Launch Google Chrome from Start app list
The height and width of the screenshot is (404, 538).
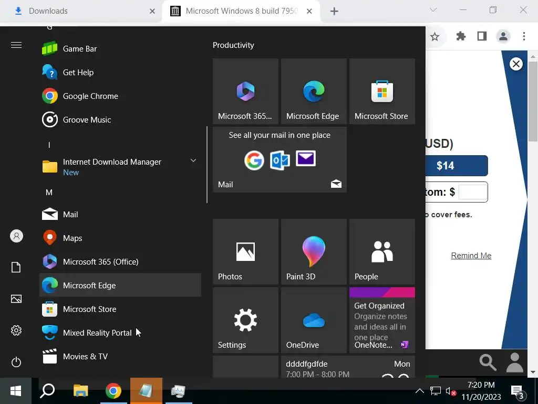point(120,96)
